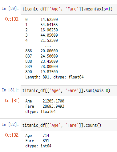Screen dimensions: 117x152
Task: Click the value 20.00000 for row 886
Action: pos(49,51)
